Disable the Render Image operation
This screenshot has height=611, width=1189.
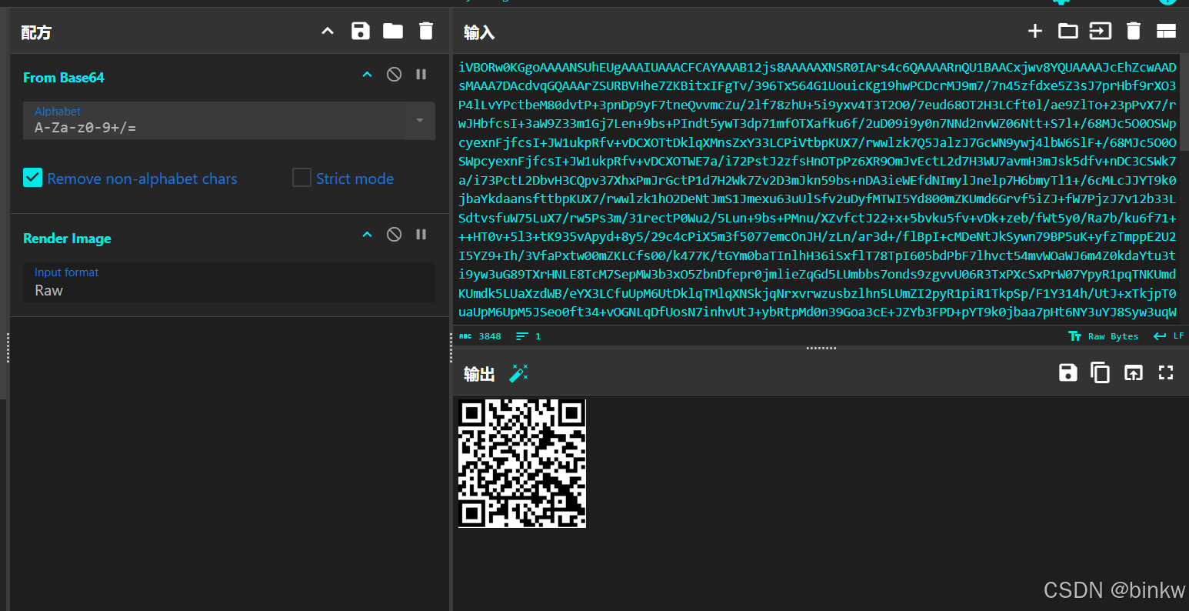tap(394, 234)
